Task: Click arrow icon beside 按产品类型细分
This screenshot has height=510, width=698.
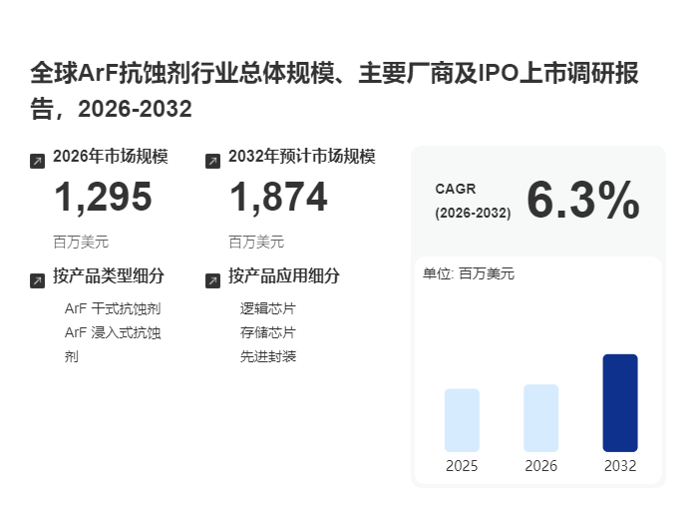Action: coord(38,281)
